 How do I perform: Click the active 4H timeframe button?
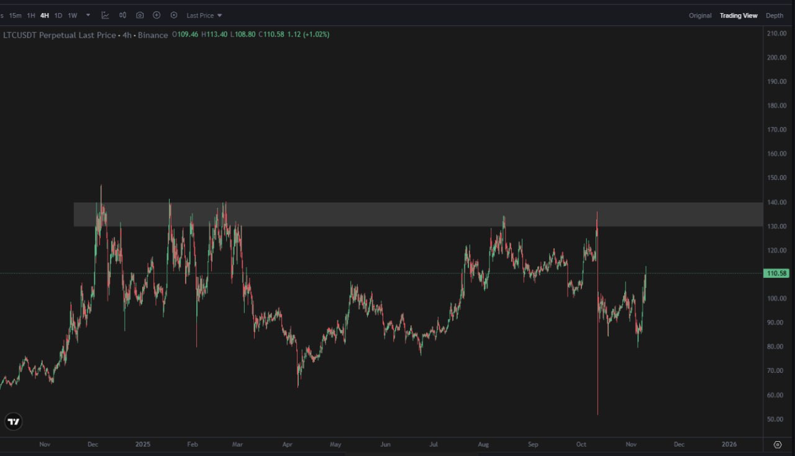click(x=45, y=16)
